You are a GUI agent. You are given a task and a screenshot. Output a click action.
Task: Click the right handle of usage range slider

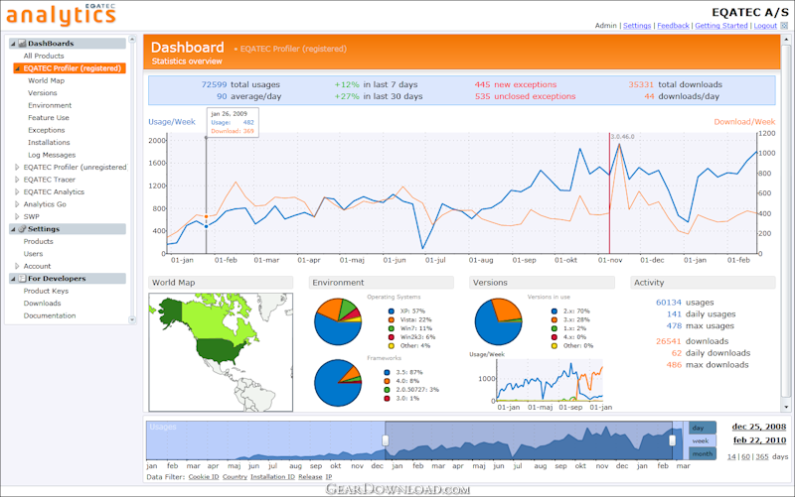[673, 440]
